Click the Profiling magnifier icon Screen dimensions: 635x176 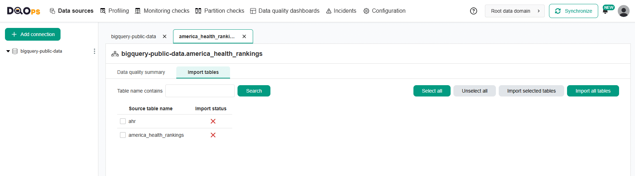[x=103, y=11]
